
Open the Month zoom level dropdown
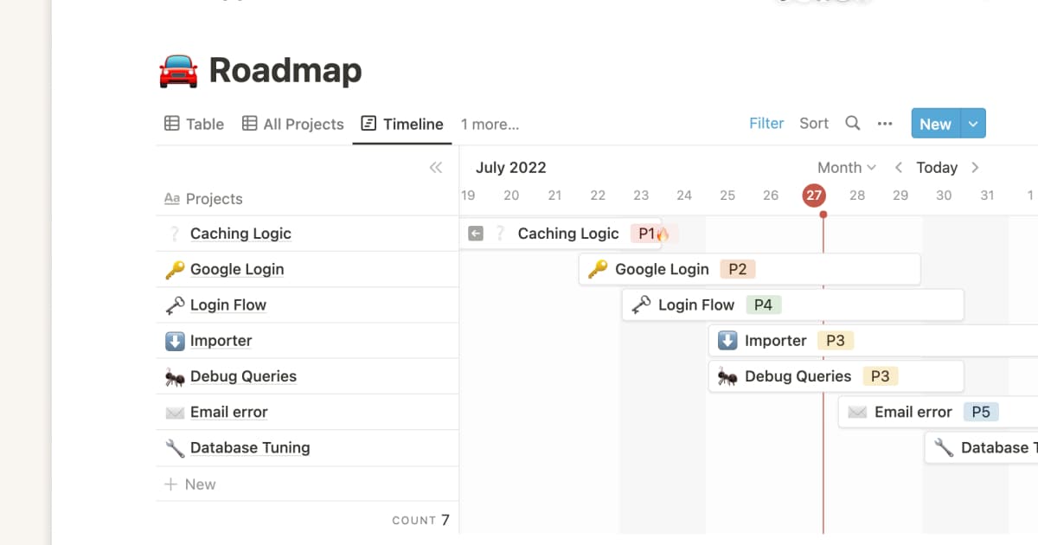pyautogui.click(x=845, y=167)
